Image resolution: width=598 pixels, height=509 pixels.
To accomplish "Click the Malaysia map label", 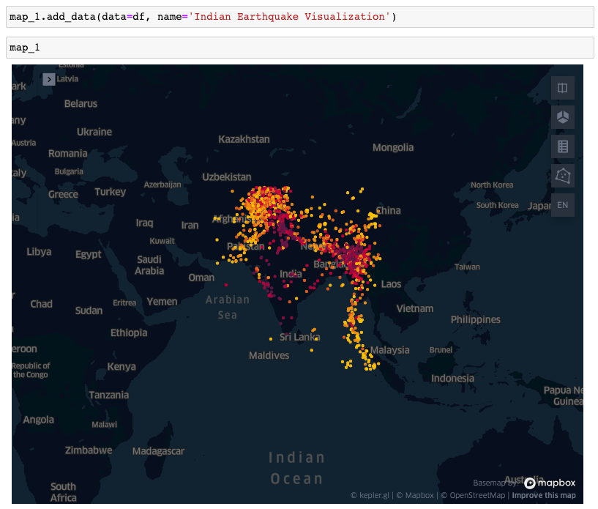I will pos(390,350).
